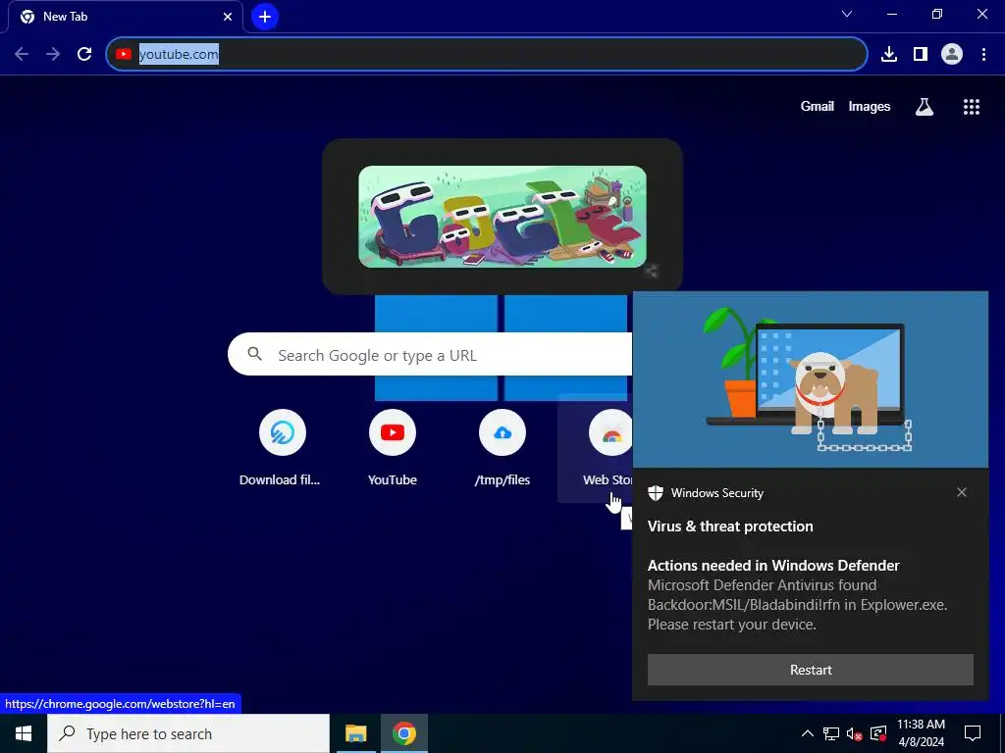Click the display tray icon with red dot
Viewport: 1005px width, 753px height.
click(878, 733)
